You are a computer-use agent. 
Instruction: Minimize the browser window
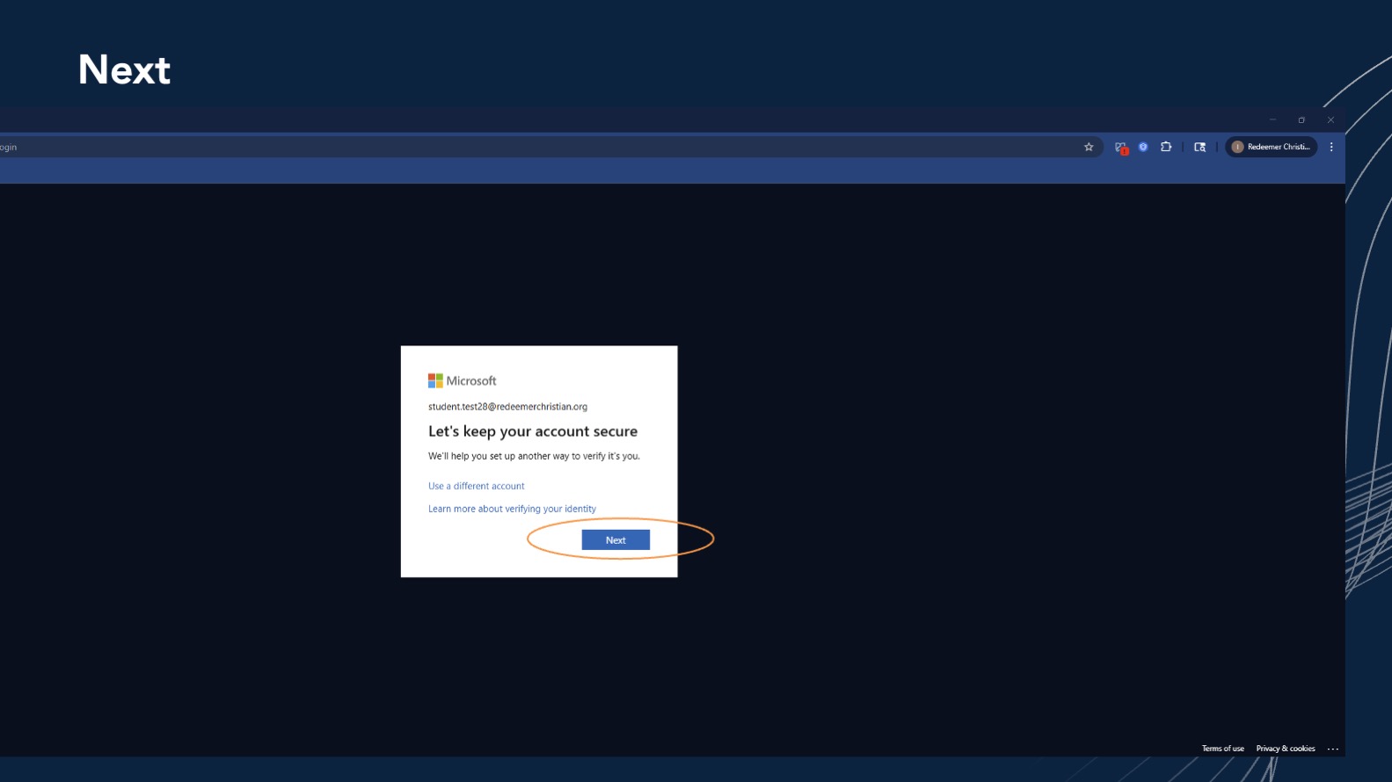(1272, 119)
